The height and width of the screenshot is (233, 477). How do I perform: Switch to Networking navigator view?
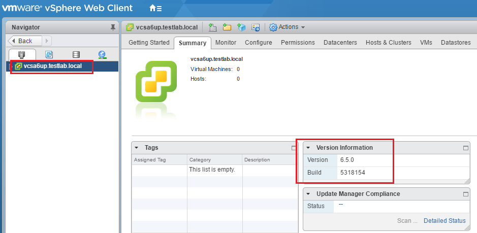102,54
